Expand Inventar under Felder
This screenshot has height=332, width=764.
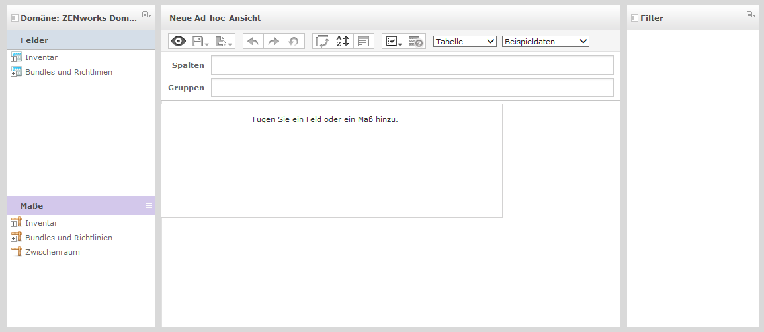coord(13,59)
